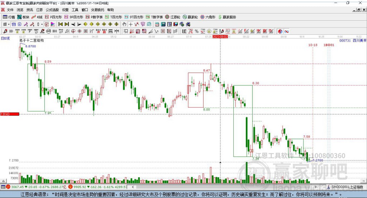Click the blue infinity loop icon

click(x=286, y=31)
